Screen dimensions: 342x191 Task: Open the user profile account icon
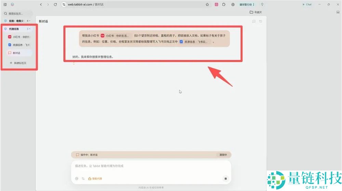(233, 4)
